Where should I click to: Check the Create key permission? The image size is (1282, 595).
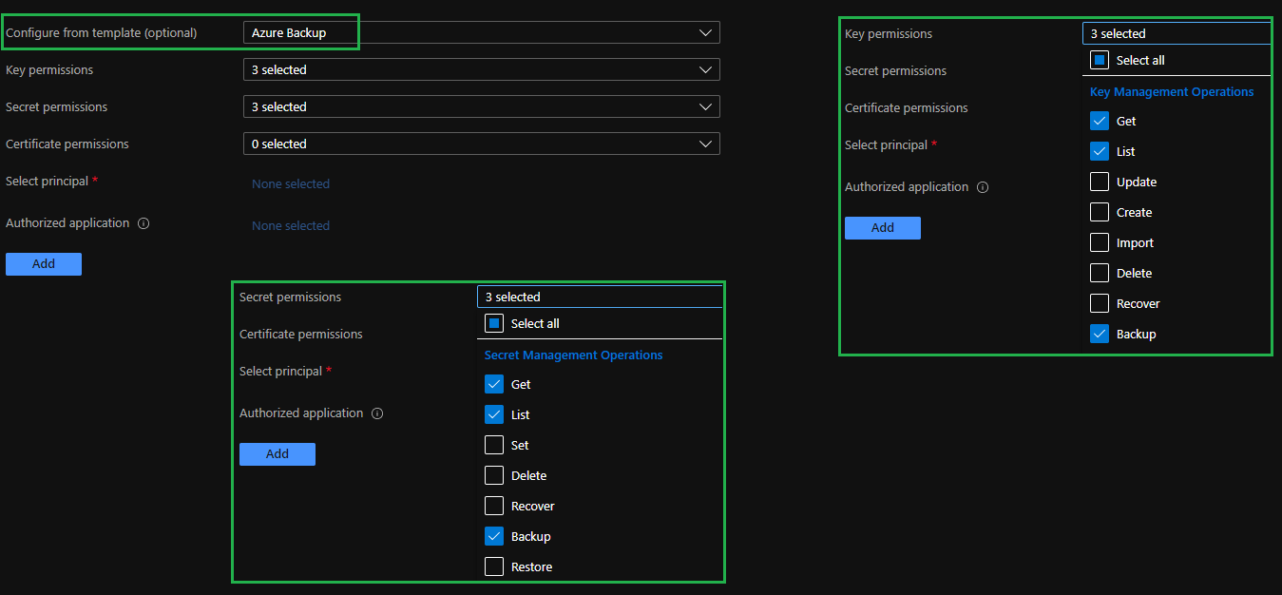(1100, 212)
